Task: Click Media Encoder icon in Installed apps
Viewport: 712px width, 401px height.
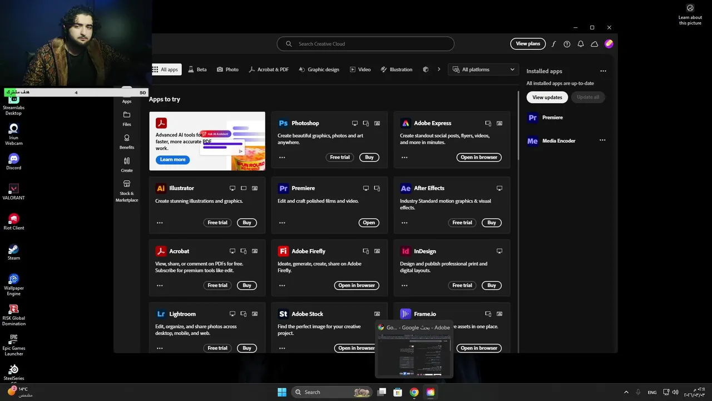Action: 532,141
